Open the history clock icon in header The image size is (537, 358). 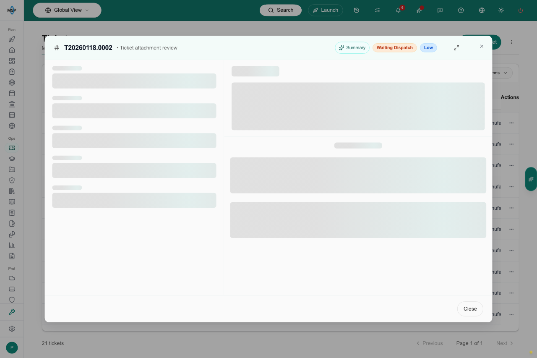356,10
